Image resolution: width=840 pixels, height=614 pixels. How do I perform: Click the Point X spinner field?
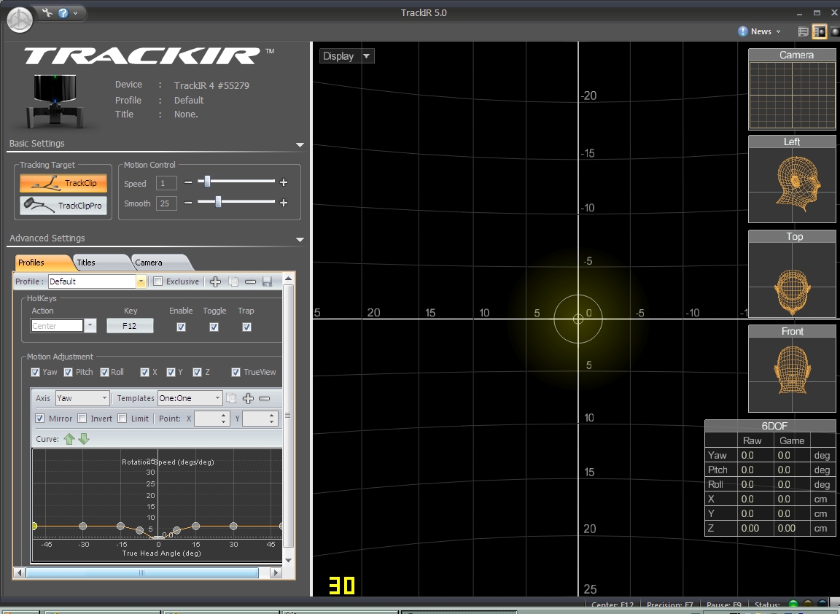pyautogui.click(x=212, y=419)
